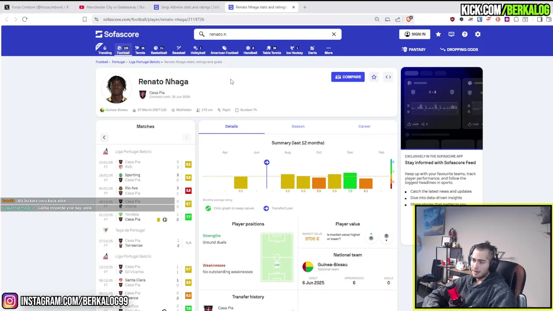The width and height of the screenshot is (553, 311).
Task: Open the Santa Clara vs Casa Pia match
Action: (x=145, y=282)
